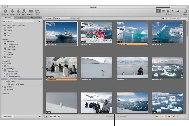The height and width of the screenshot is (126, 189).
Task: Activate the Loupe tool
Action: (185, 11)
